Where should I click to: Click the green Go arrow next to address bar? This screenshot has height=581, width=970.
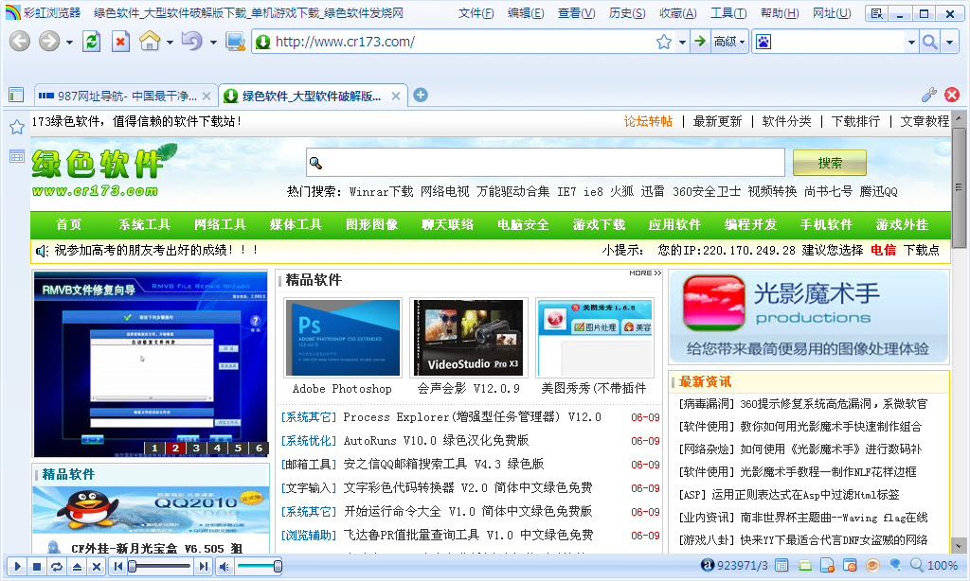click(700, 42)
